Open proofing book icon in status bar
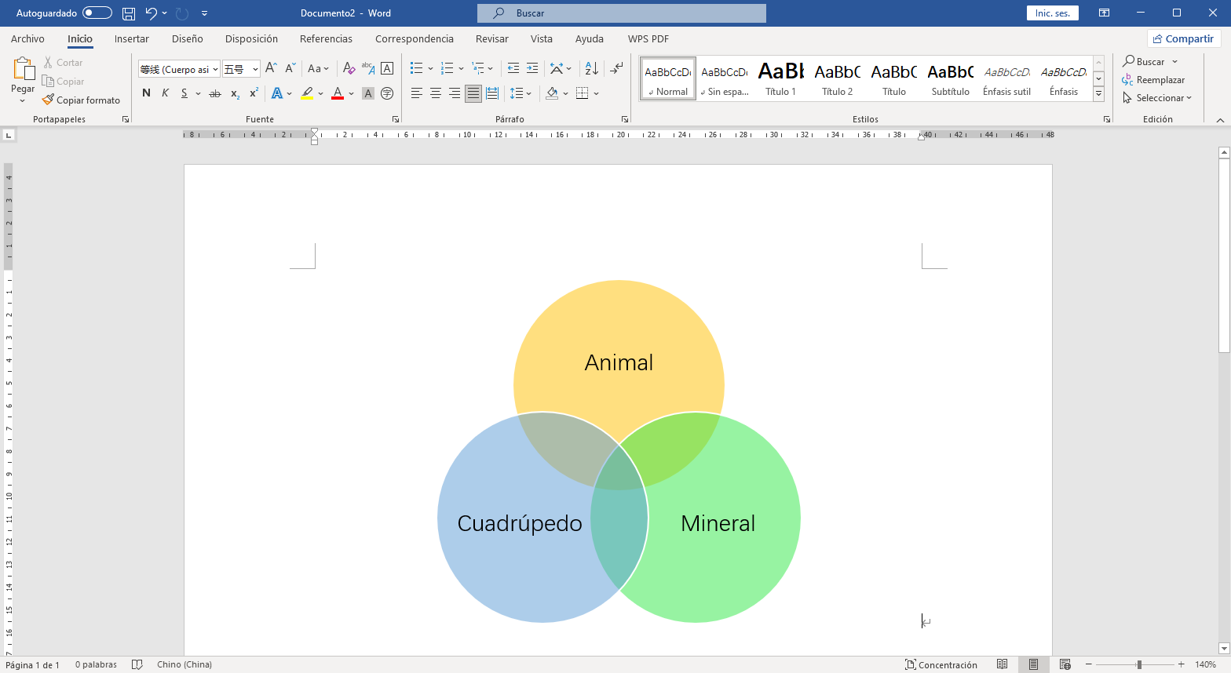Screen dimensions: 1231x673 (137, 664)
